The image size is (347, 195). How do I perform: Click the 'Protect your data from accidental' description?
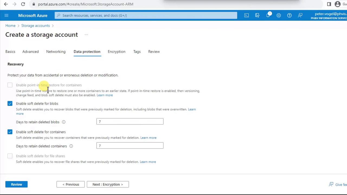click(x=63, y=75)
